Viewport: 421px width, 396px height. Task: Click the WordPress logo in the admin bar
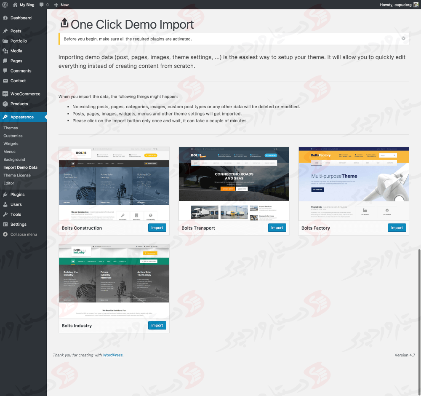[x=5, y=5]
